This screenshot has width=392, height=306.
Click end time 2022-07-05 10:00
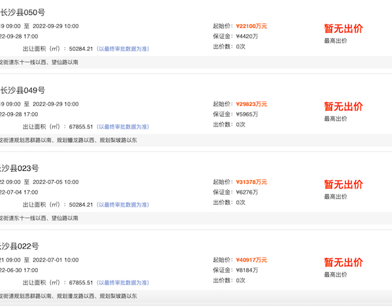(56, 182)
